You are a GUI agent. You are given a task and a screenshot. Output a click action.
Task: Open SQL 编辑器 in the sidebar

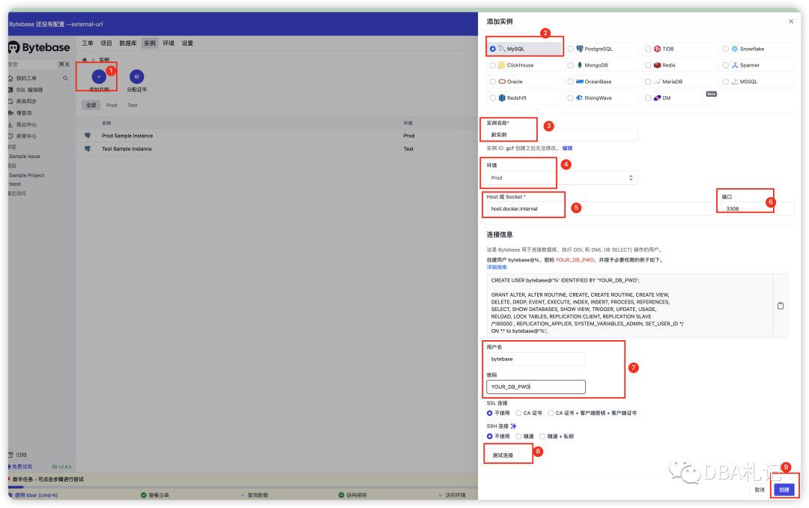point(29,90)
